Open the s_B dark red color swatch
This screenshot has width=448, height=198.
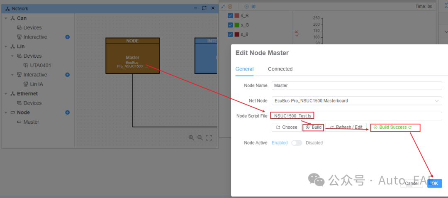point(237,34)
